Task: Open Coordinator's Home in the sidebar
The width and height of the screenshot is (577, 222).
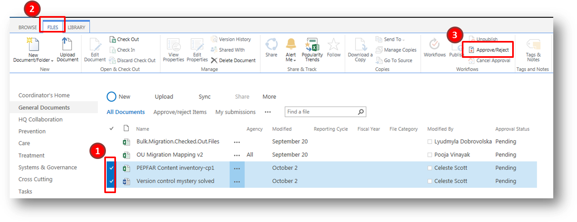Action: pyautogui.click(x=44, y=95)
